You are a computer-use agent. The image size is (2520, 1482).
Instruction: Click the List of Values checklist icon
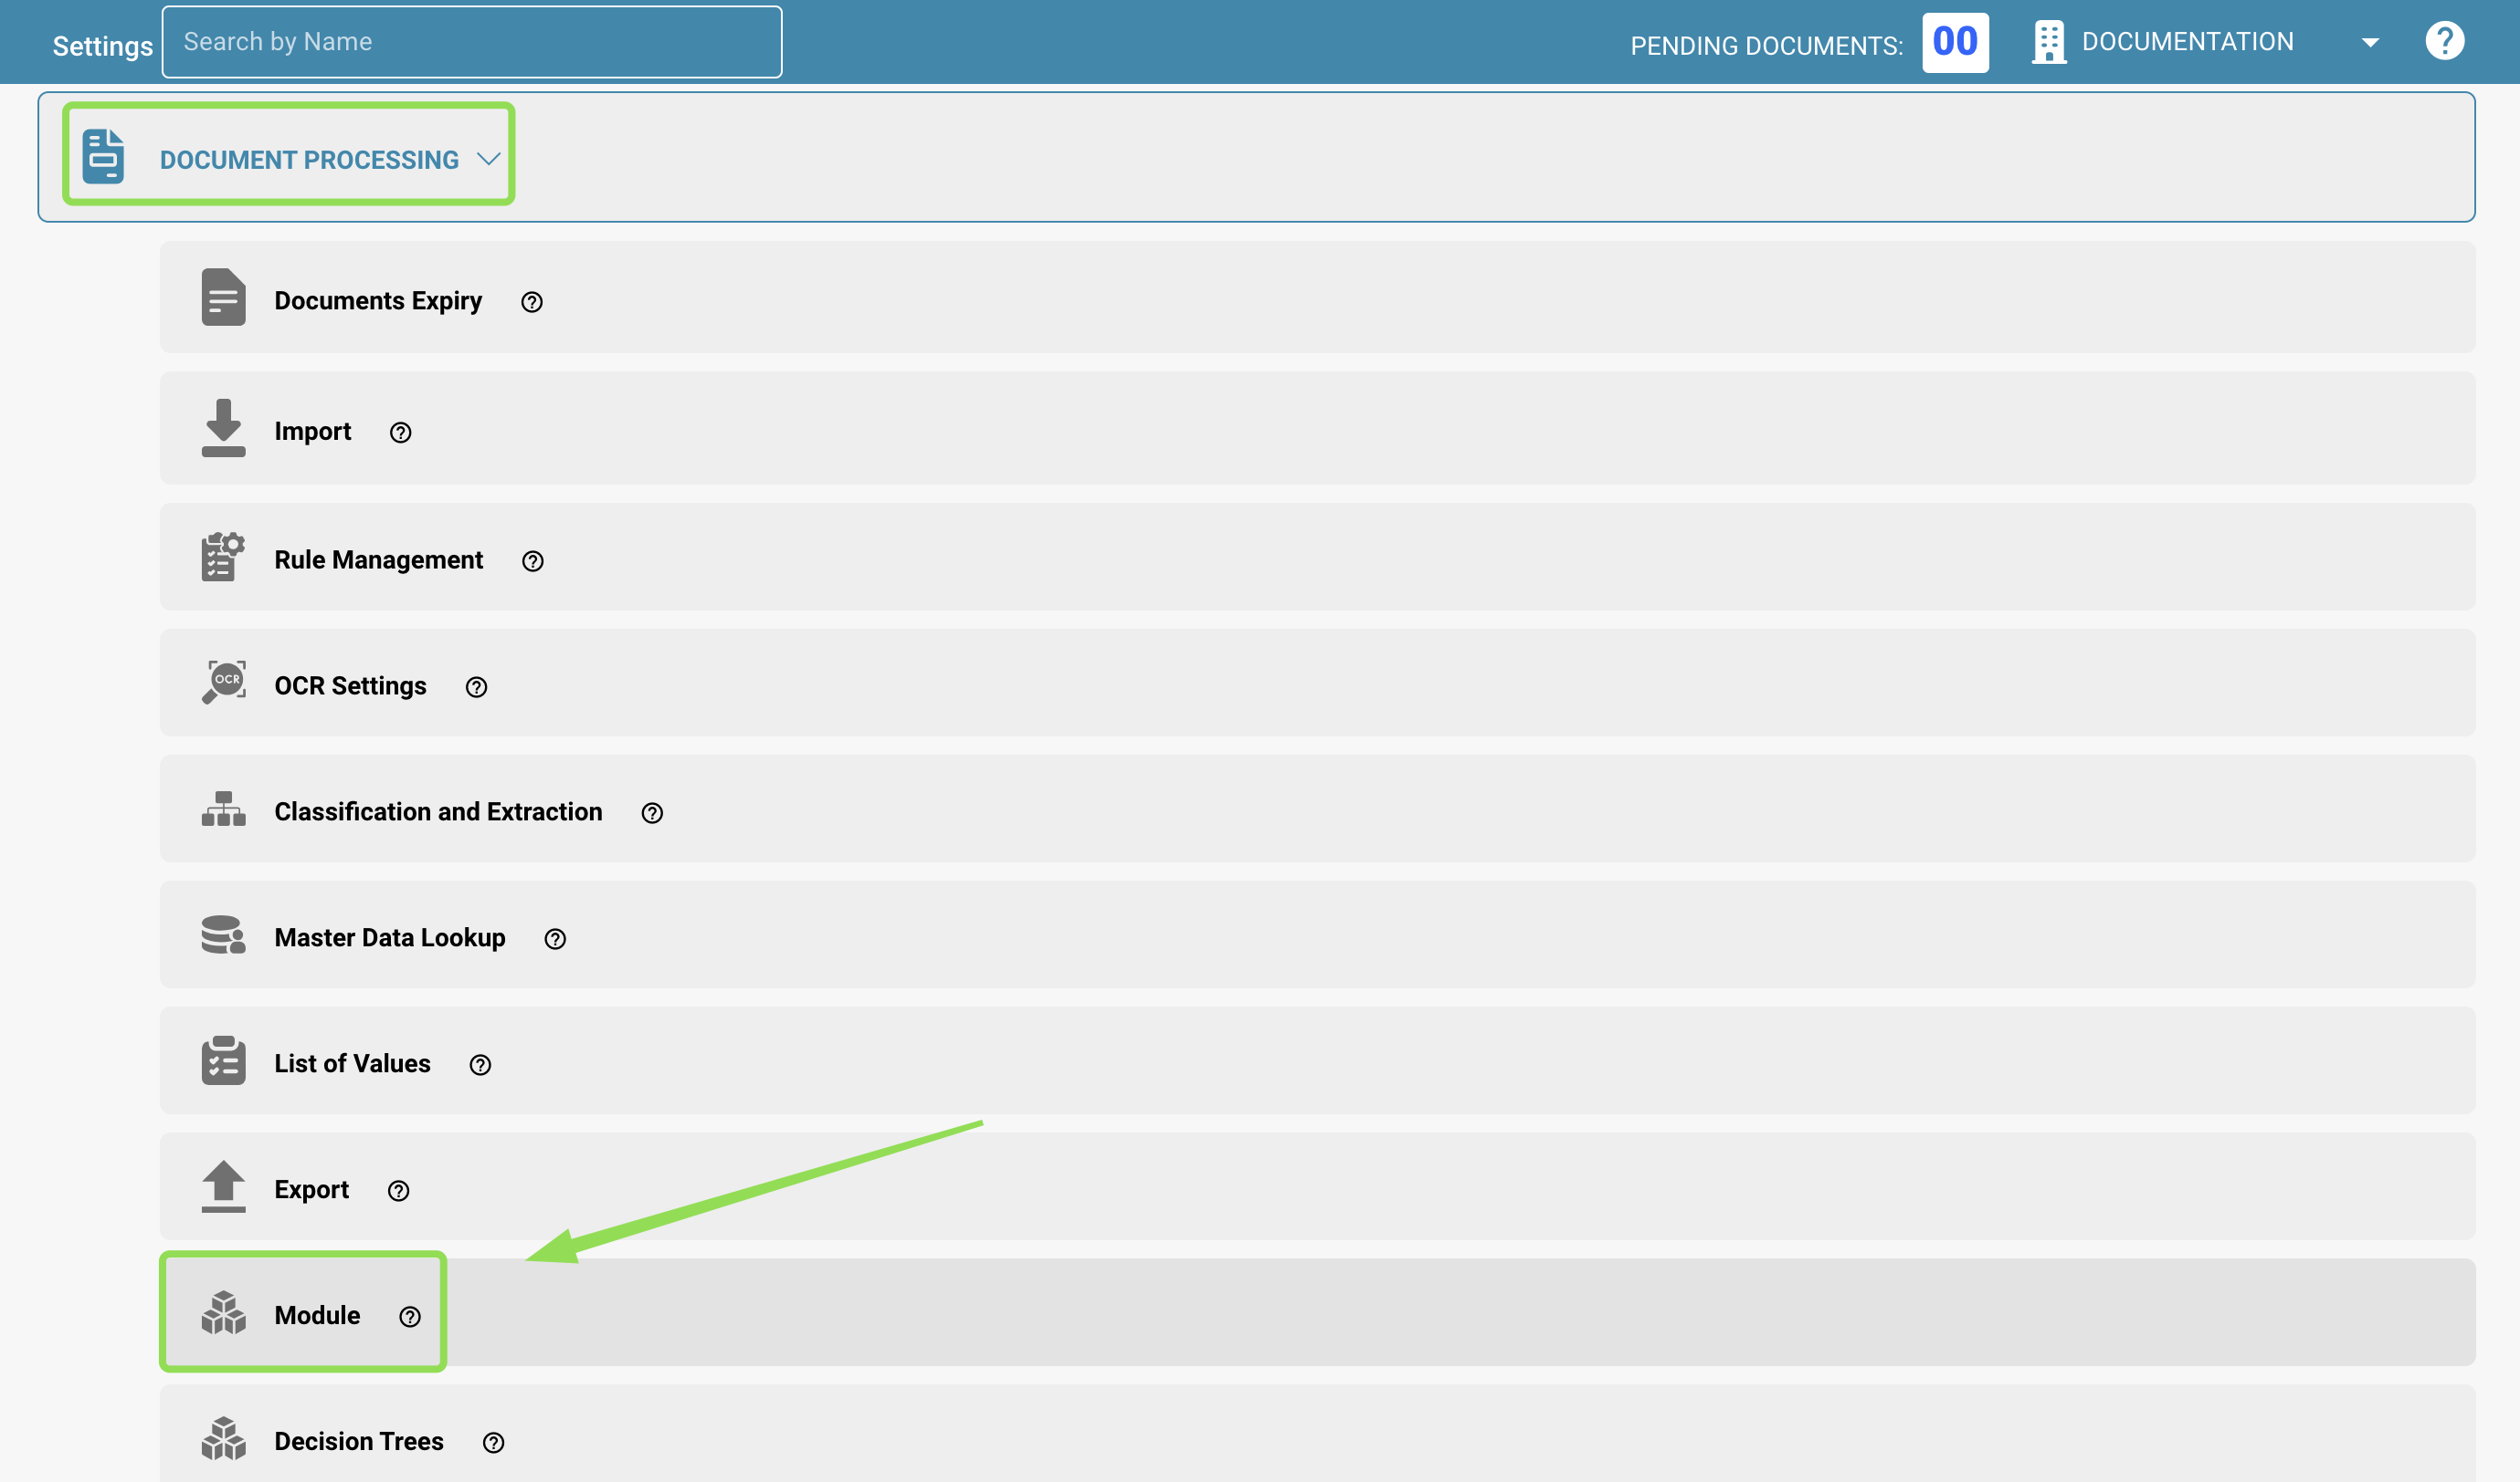(x=223, y=1060)
